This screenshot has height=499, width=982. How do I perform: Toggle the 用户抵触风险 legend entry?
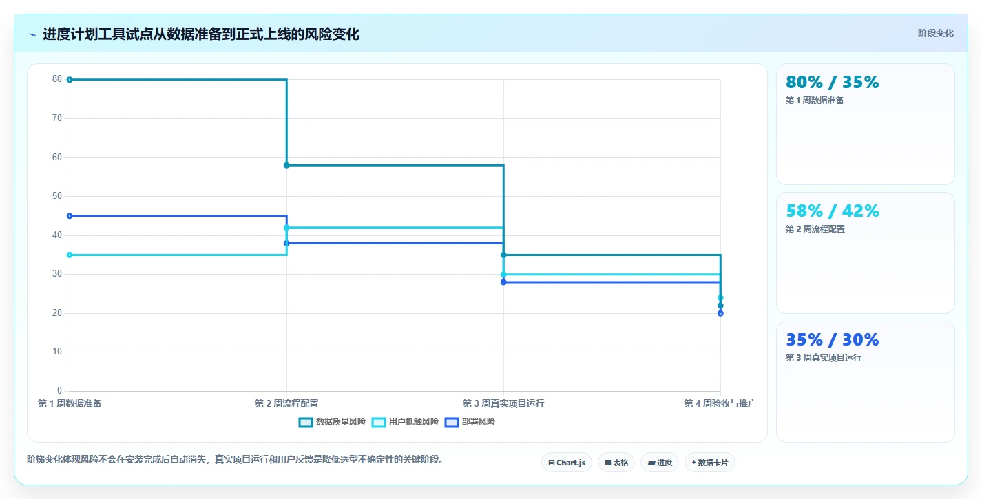[405, 422]
